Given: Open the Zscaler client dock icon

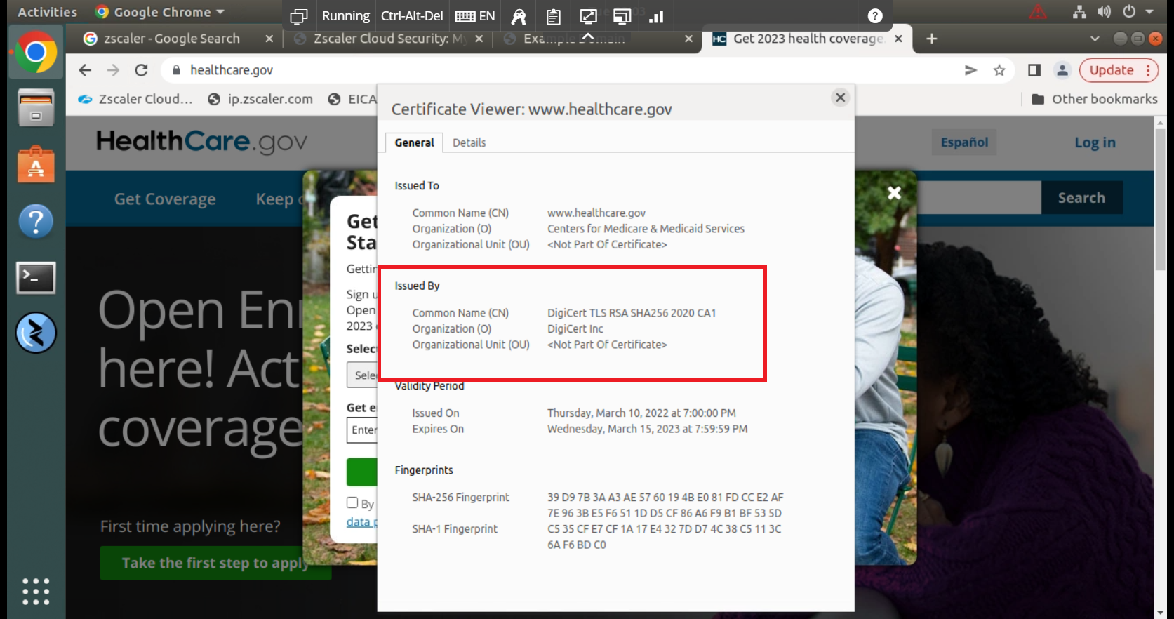Looking at the screenshot, I should point(36,333).
